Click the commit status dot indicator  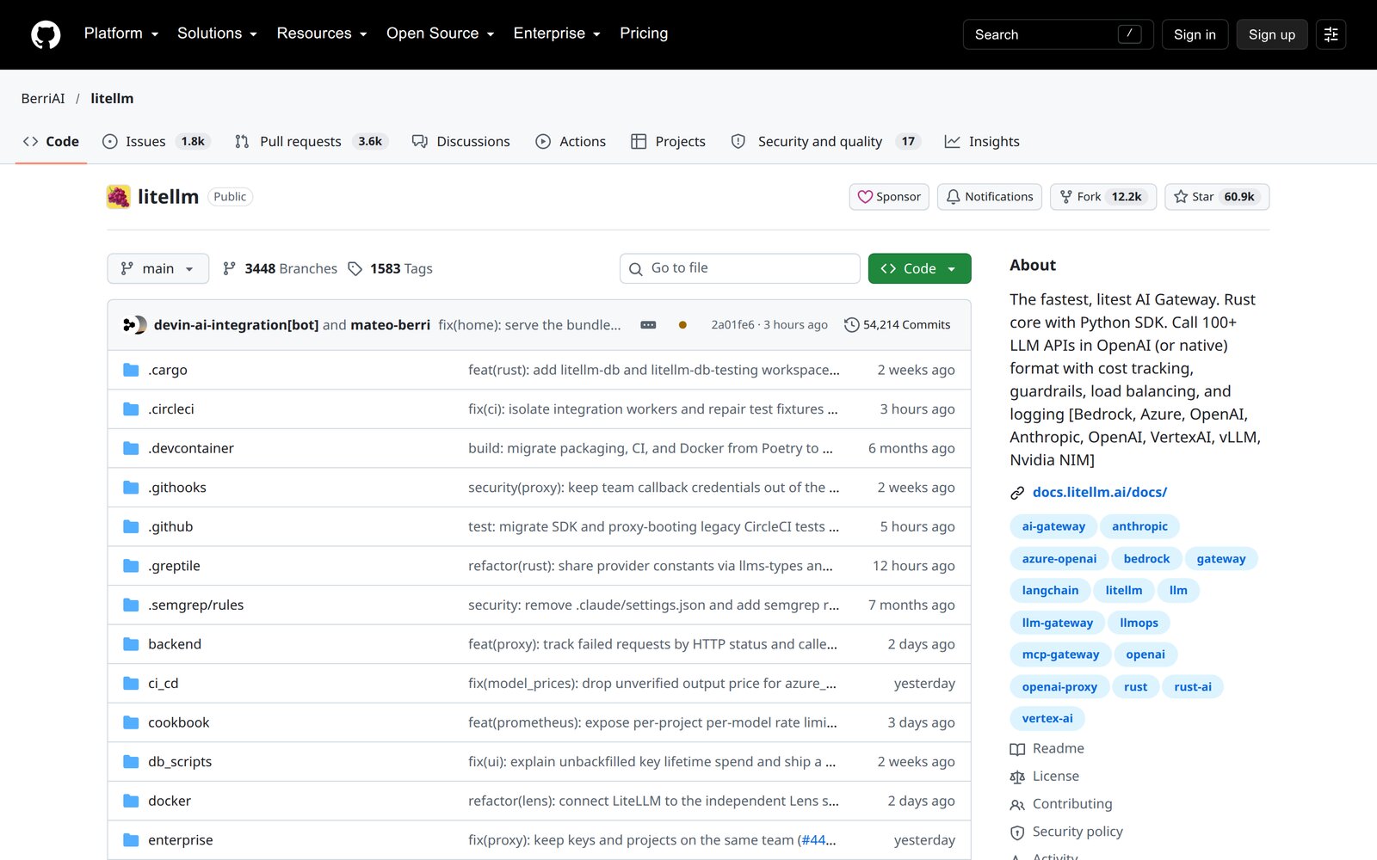click(x=682, y=325)
